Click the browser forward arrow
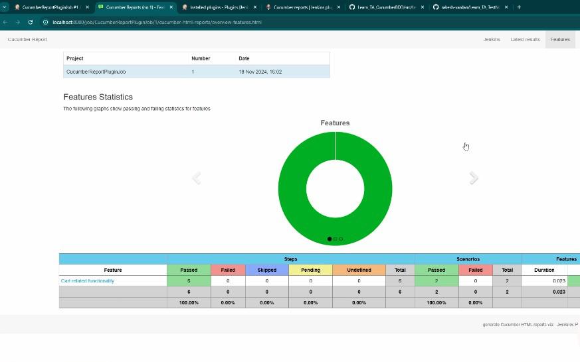The width and height of the screenshot is (580, 362). pyautogui.click(x=18, y=22)
